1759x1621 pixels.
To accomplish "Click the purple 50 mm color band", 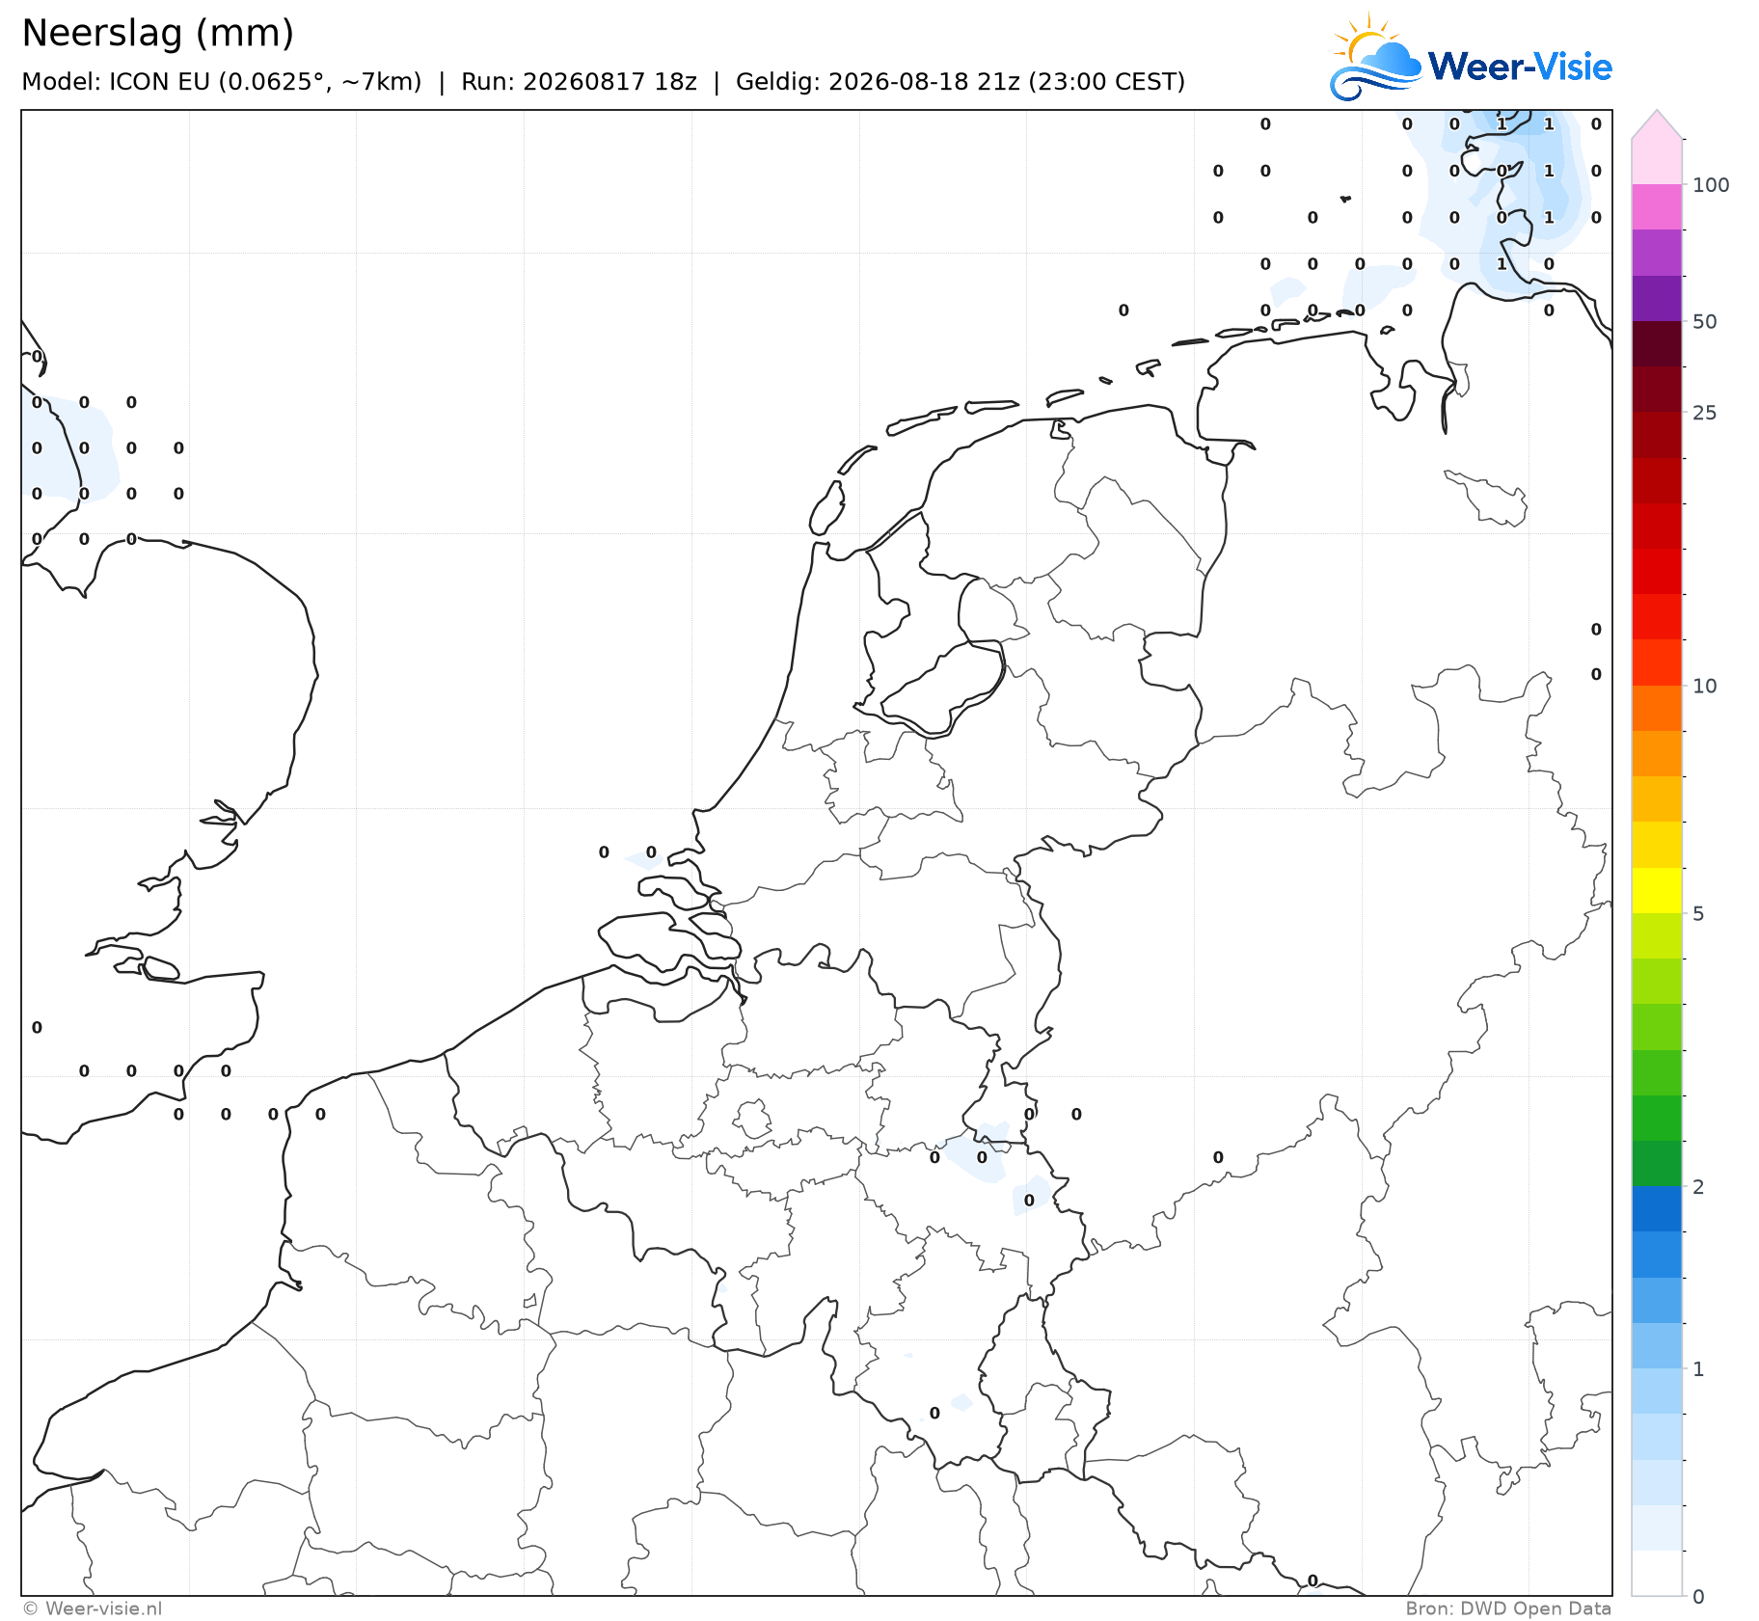I will tap(1657, 299).
